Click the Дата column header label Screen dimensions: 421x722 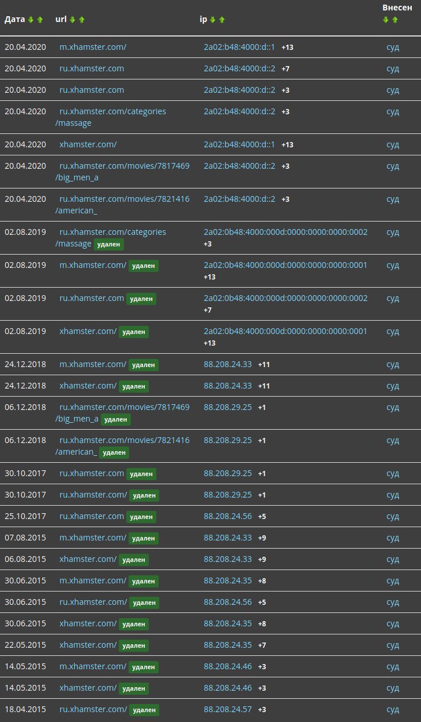tap(15, 20)
